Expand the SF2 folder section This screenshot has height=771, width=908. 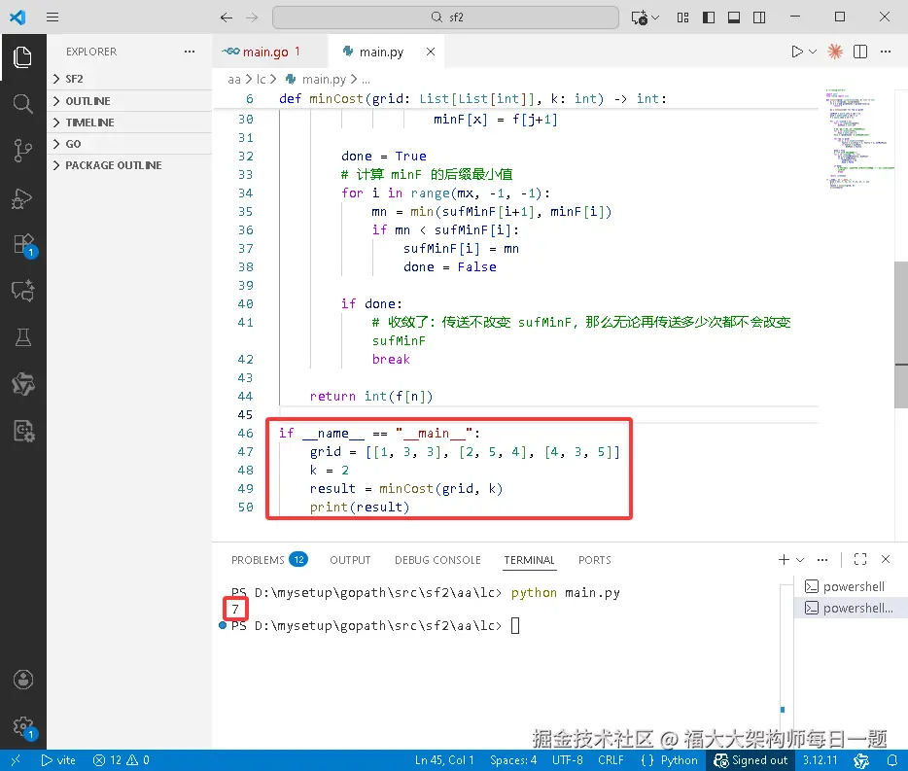click(x=129, y=79)
